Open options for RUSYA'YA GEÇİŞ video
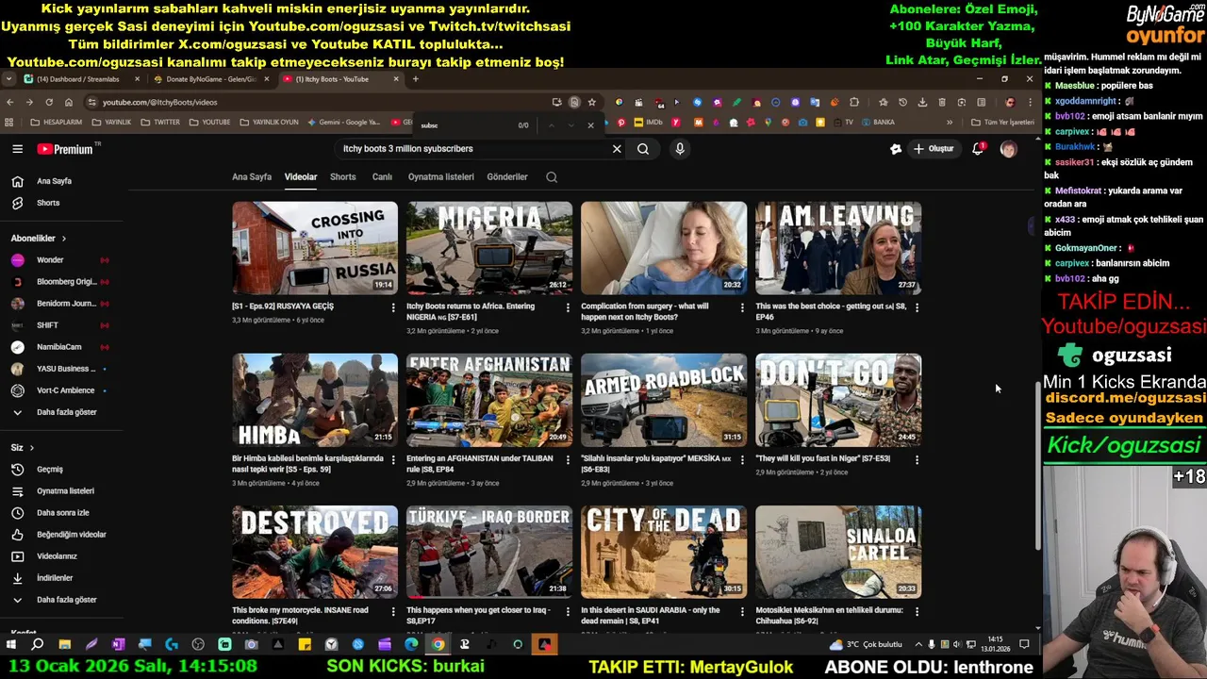Viewport: 1207px width, 679px height. click(393, 307)
